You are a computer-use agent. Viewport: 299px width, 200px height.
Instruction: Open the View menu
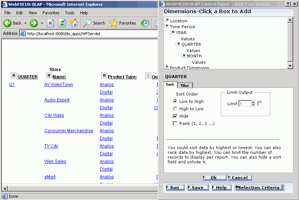(x=33, y=13)
